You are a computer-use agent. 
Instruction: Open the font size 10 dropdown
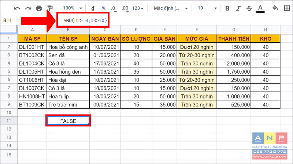[207, 8]
